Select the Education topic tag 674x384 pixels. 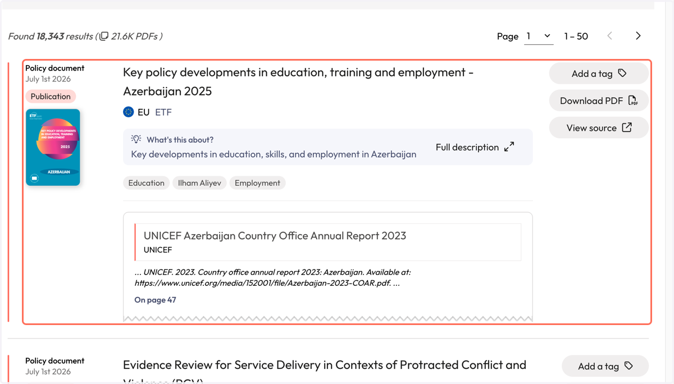(146, 183)
